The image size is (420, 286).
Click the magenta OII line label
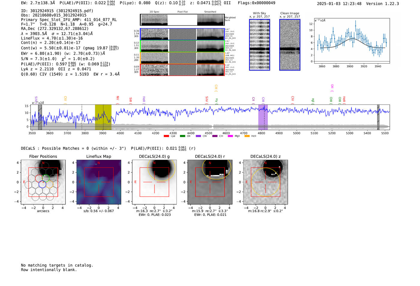click(332, 88)
